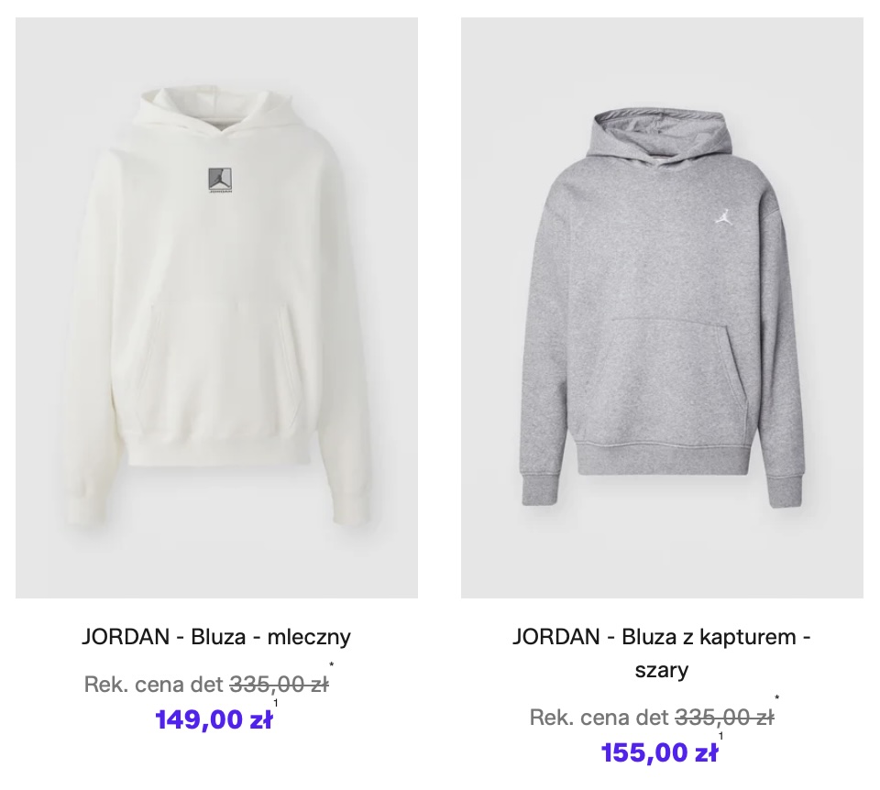Click the 155,00 zł sale price
Image resolution: width=880 pixels, height=790 pixels.
coord(659,752)
